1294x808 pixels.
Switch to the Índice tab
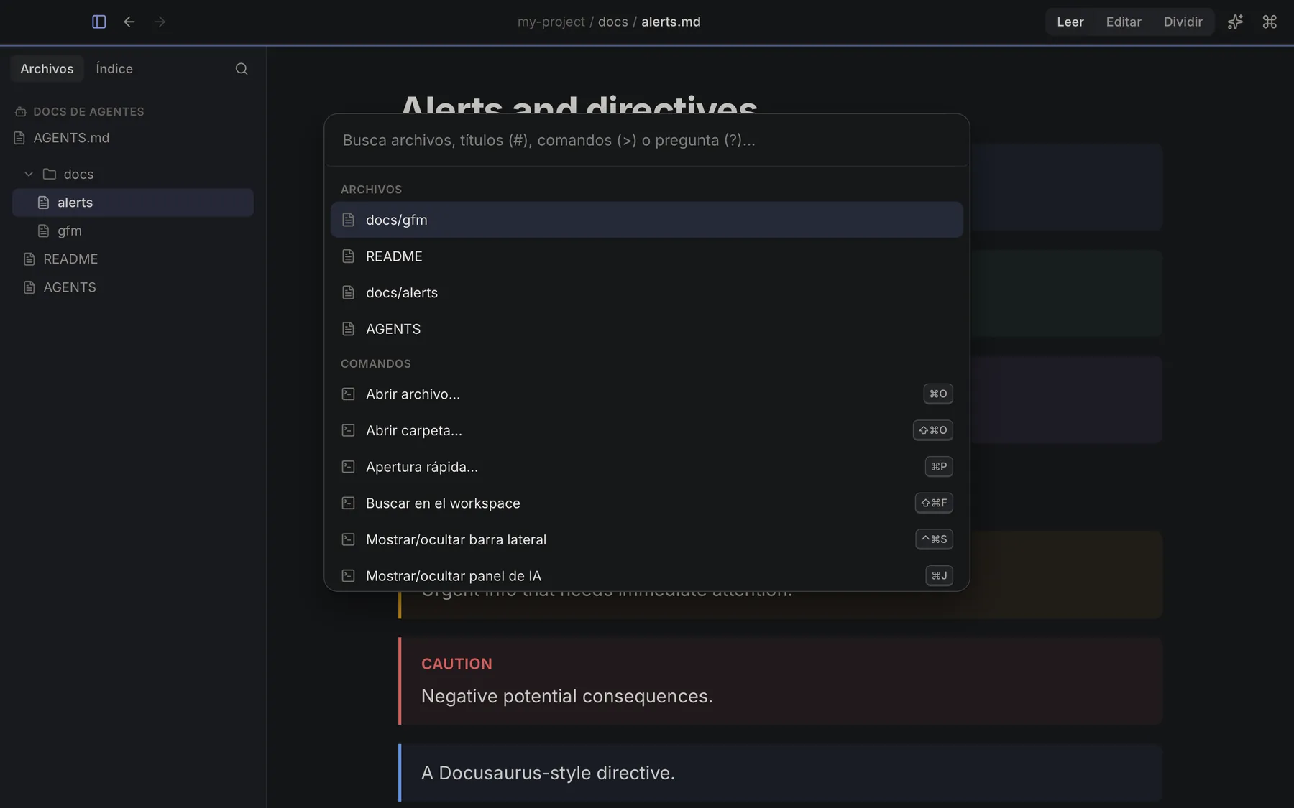click(114, 69)
